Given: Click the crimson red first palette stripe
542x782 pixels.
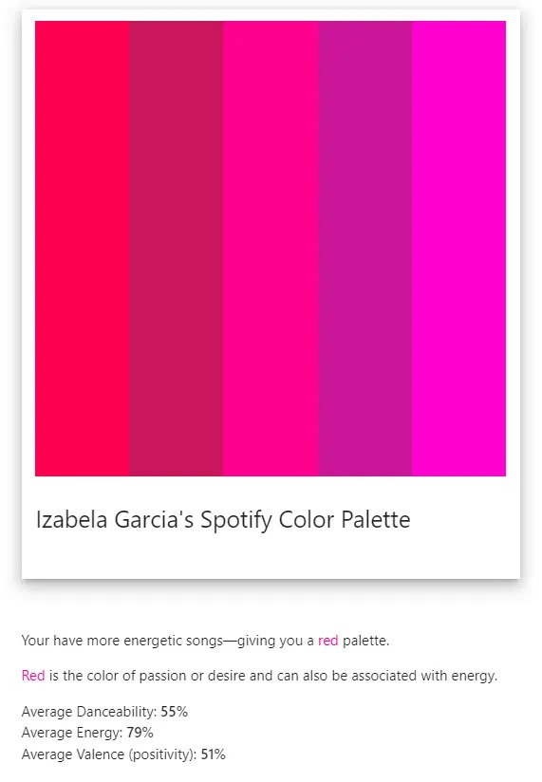Looking at the screenshot, I should tap(83, 249).
